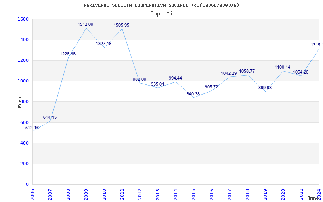Screen dimensions: 323x202
Task: Click the 2007 x-axis year label
Action: click(50, 195)
